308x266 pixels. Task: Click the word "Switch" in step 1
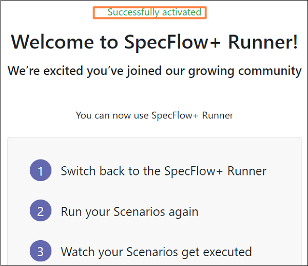pyautogui.click(x=78, y=171)
